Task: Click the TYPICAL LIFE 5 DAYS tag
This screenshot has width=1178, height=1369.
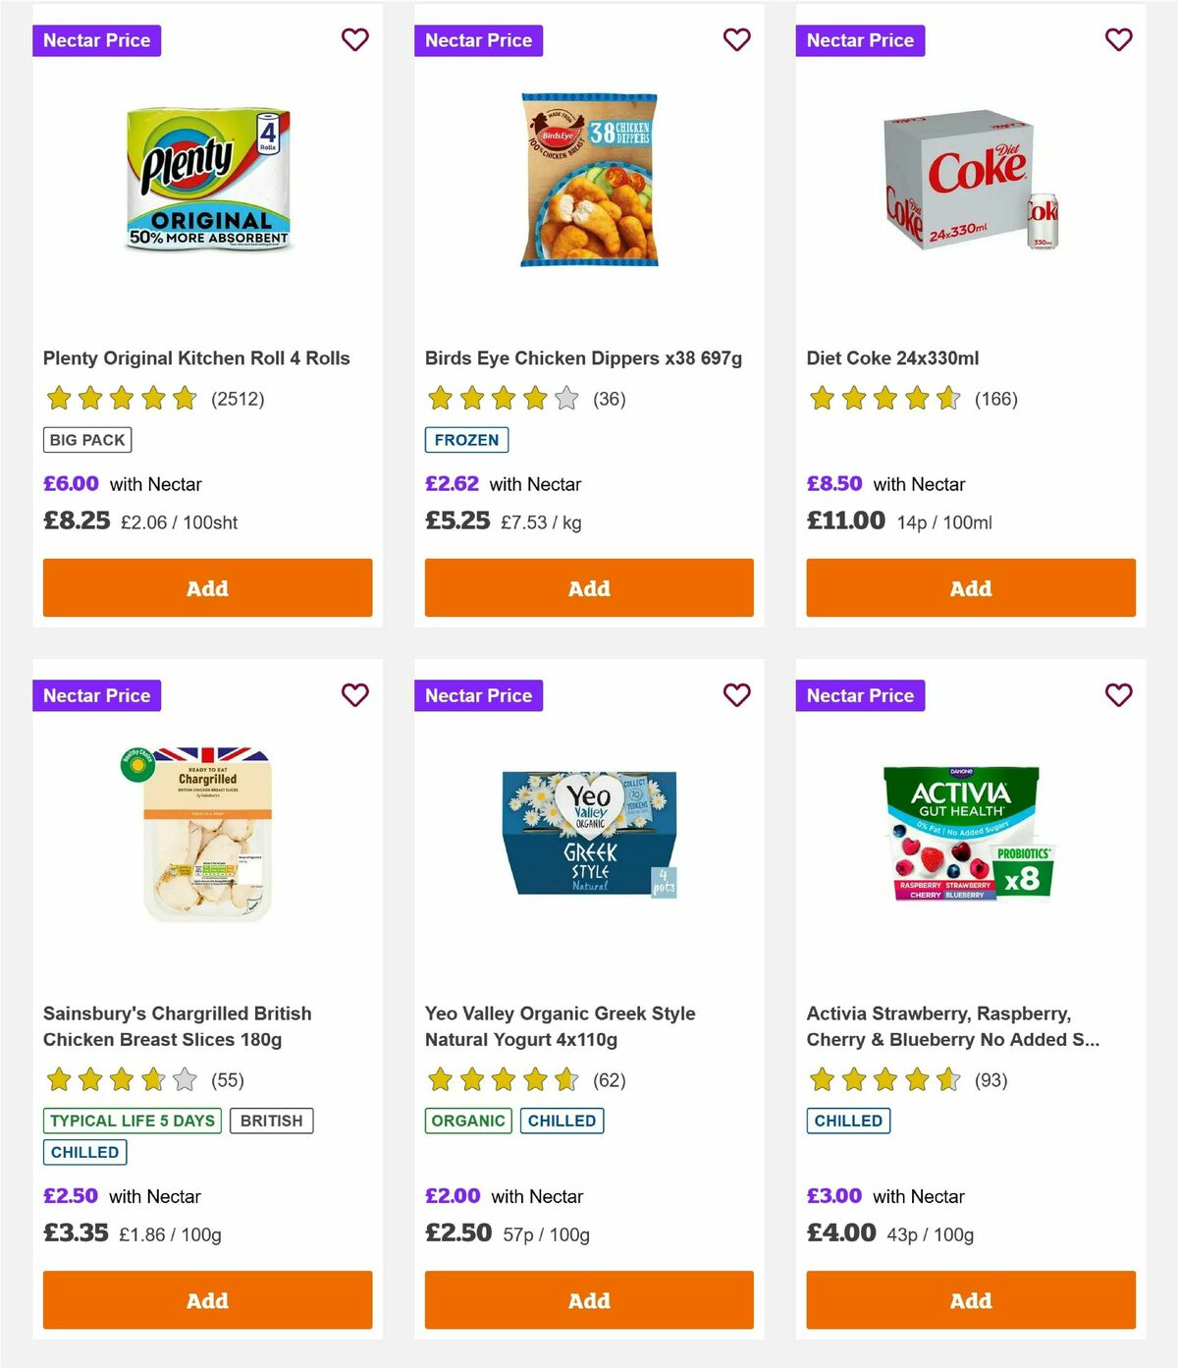Action: 132,1120
